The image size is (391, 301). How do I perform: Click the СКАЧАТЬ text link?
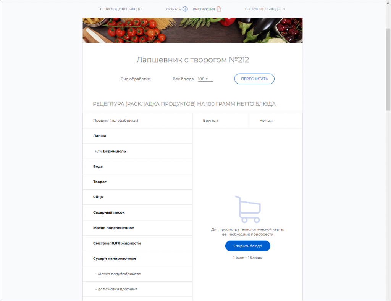[x=173, y=9]
